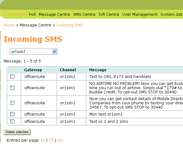The width and height of the screenshot is (183, 144).
Task: Open User Management section
Action: coord(140,14)
